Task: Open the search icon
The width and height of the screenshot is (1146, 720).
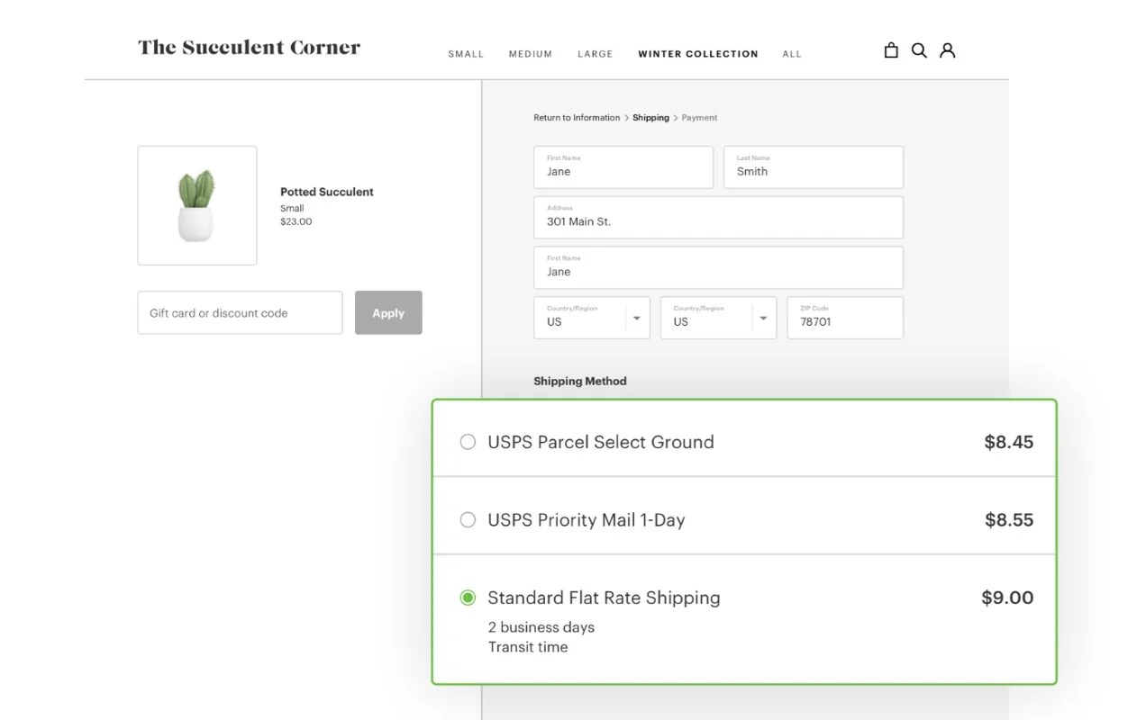Action: [x=919, y=50]
